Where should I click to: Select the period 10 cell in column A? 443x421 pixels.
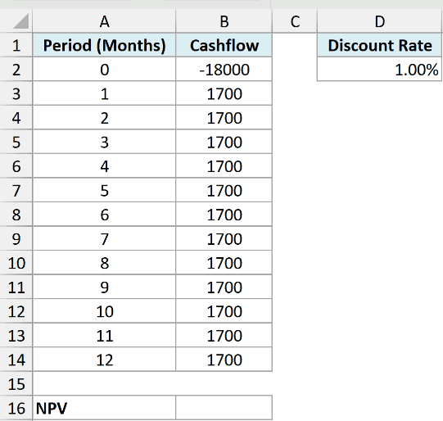pos(104,311)
